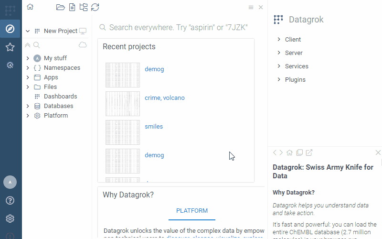The image size is (382, 239).
Task: Open the Help question mark icon
Action: [x=10, y=200]
